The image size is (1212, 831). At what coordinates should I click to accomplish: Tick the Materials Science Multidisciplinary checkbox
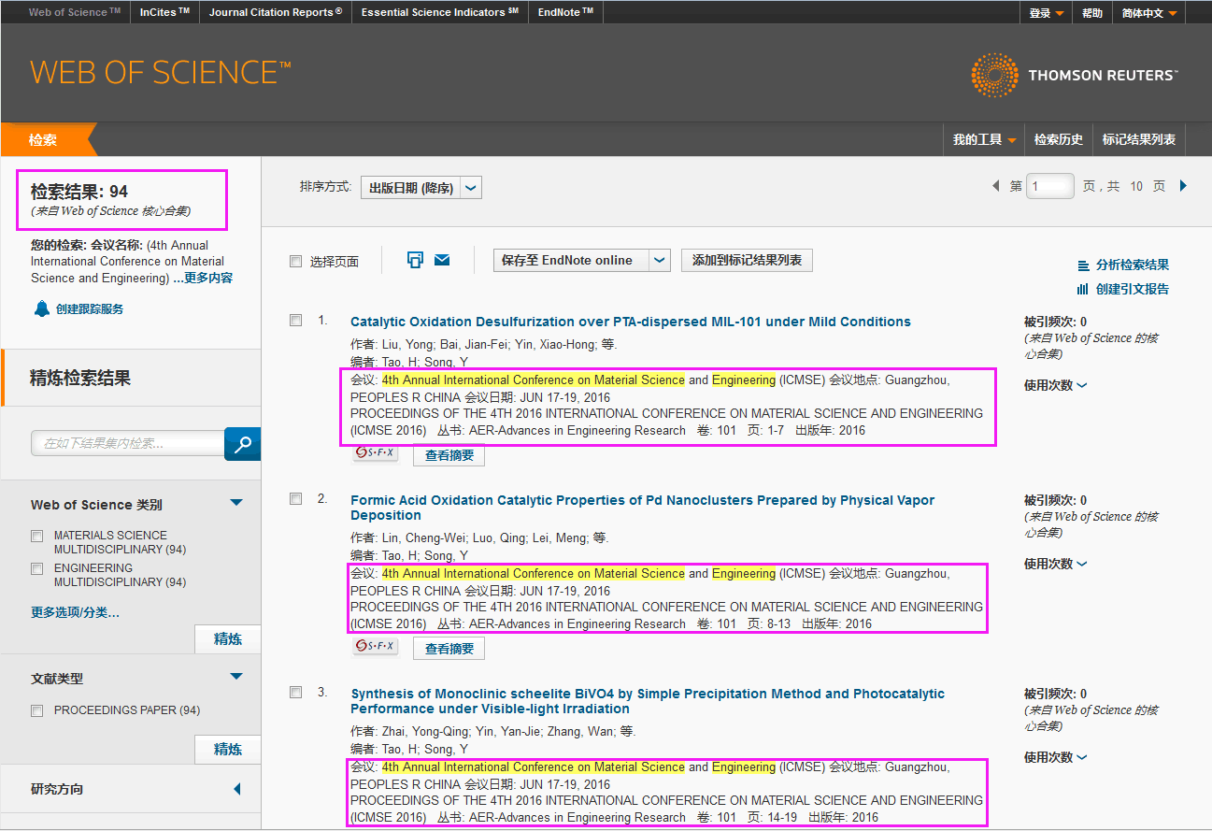coord(37,536)
